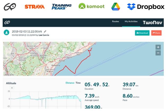Open the My Activities tab
The width and height of the screenshot is (168, 111).
coord(131,21)
